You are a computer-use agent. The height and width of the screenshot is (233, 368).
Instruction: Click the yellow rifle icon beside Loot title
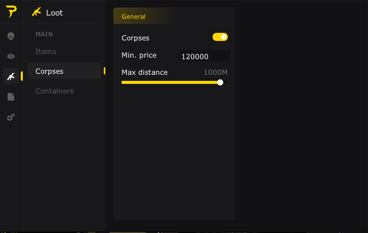click(36, 12)
